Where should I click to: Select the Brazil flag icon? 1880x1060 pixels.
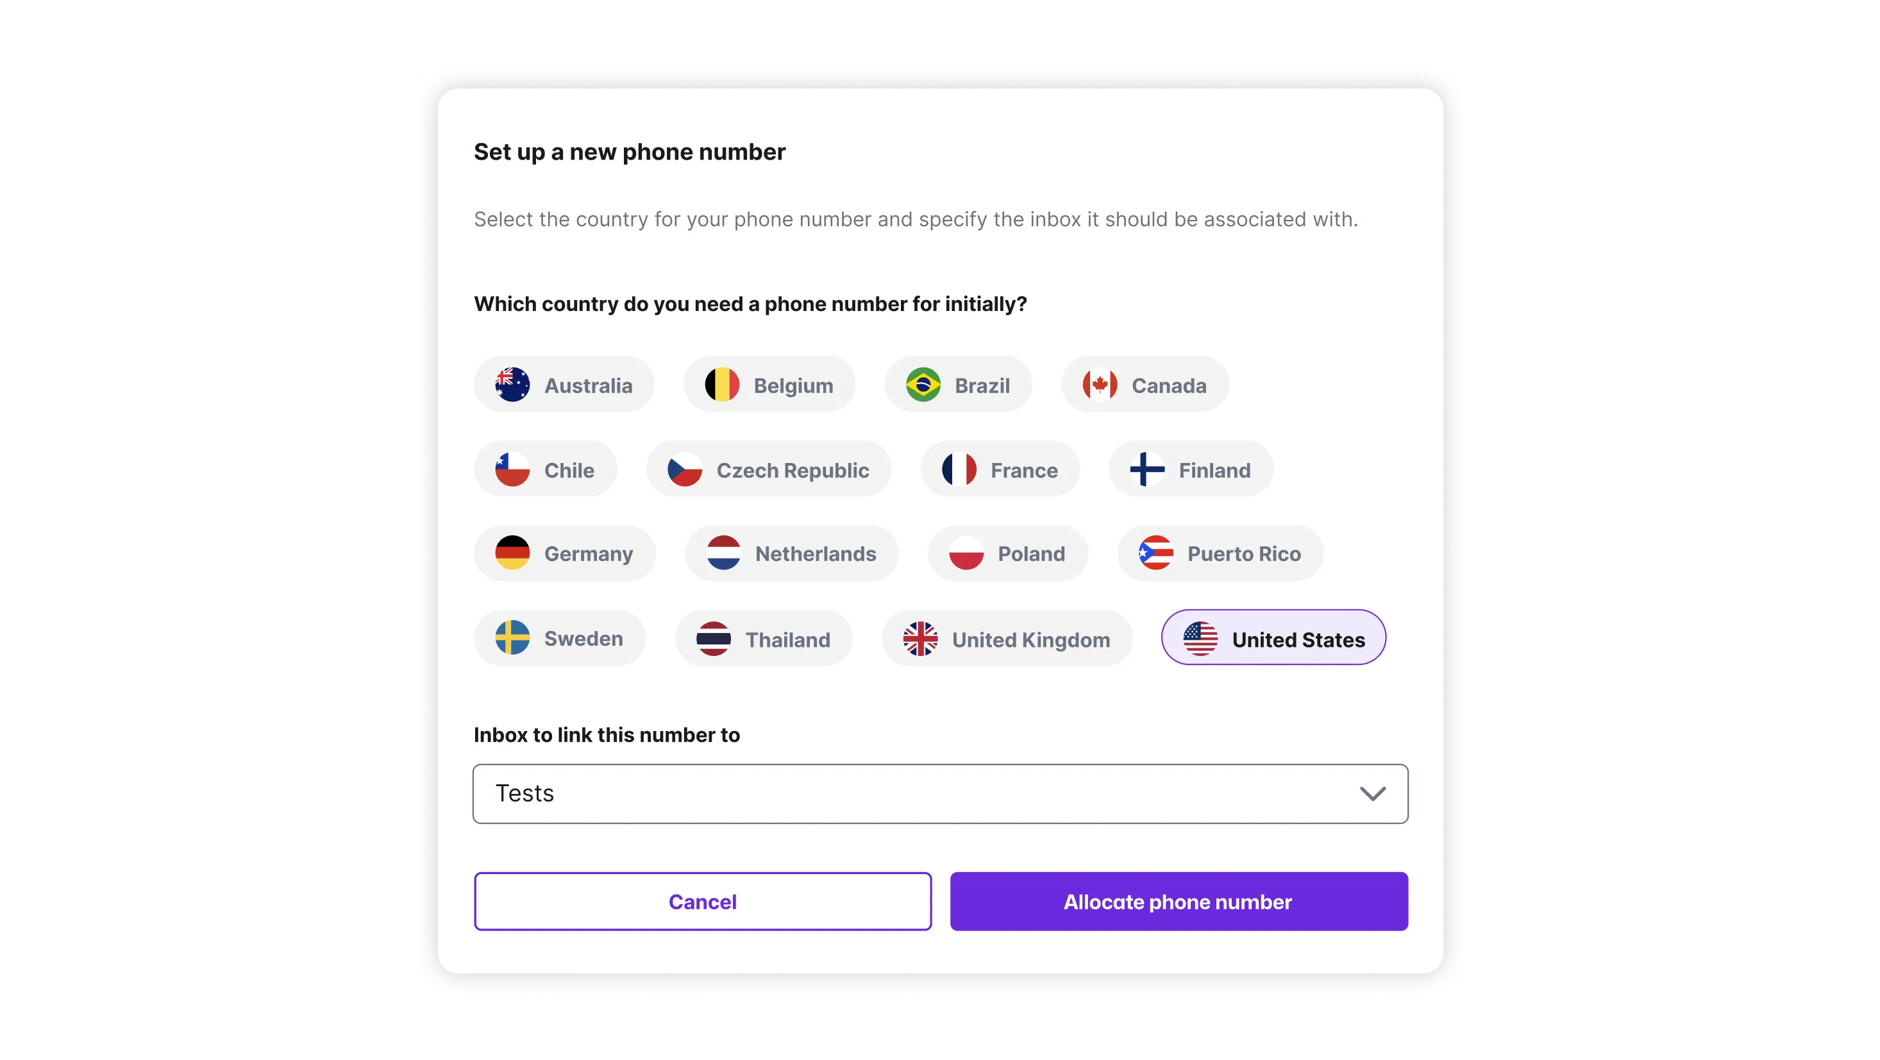click(x=925, y=385)
